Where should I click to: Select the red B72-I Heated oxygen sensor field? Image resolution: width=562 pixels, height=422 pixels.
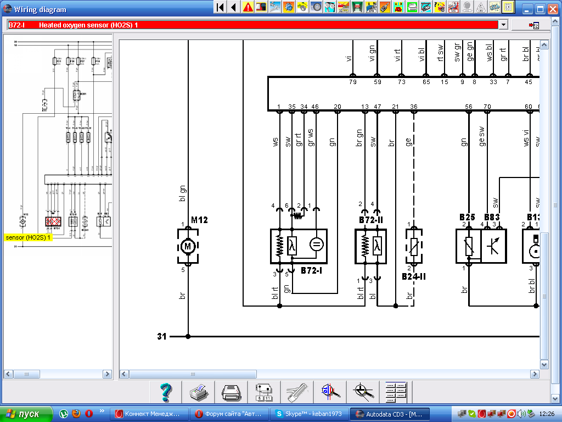click(252, 25)
